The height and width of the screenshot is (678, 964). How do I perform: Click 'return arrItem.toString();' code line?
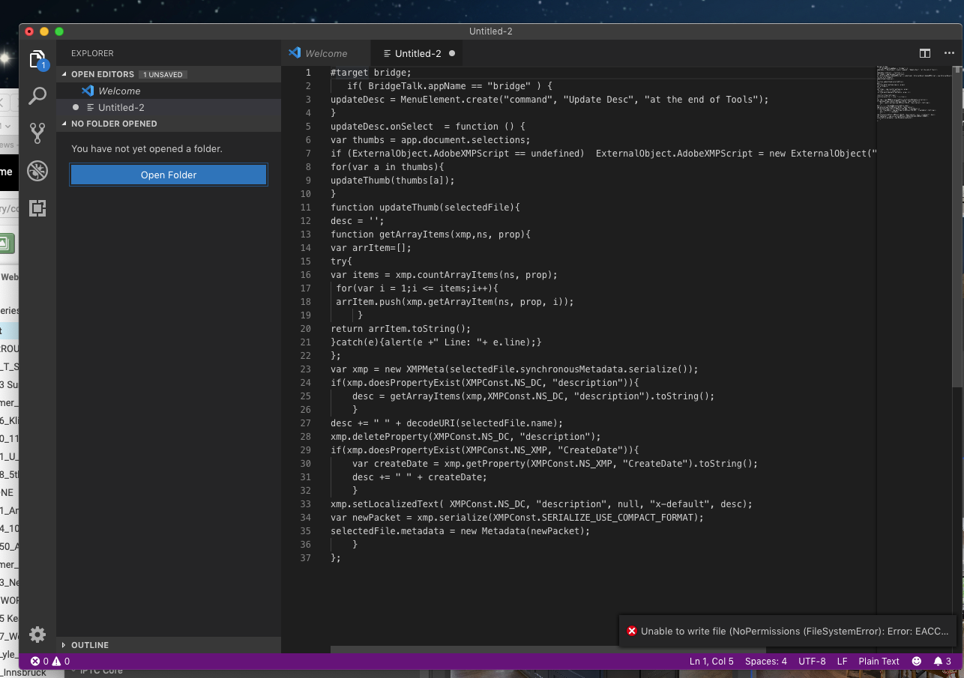pos(400,328)
